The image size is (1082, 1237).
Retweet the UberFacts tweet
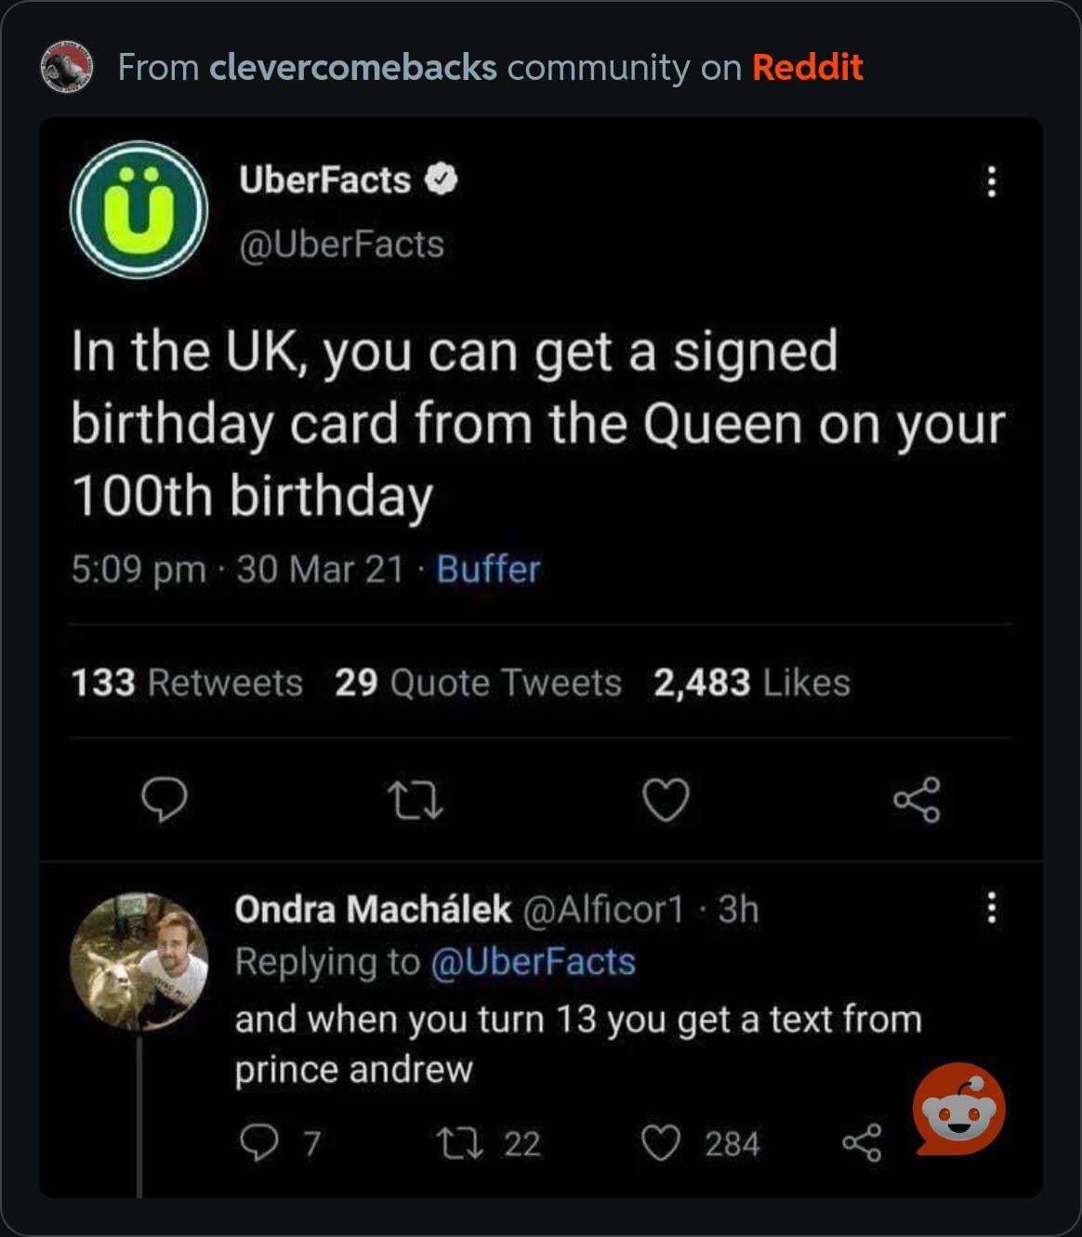415,800
